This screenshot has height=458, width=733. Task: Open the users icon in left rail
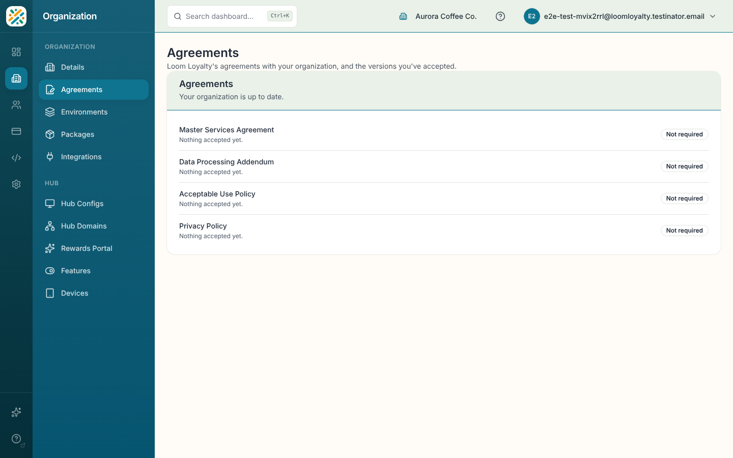[x=16, y=105]
